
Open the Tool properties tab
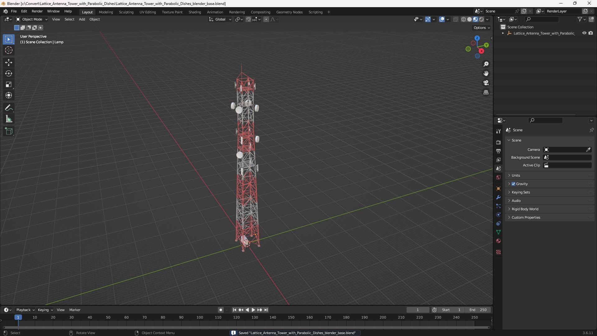tap(498, 131)
